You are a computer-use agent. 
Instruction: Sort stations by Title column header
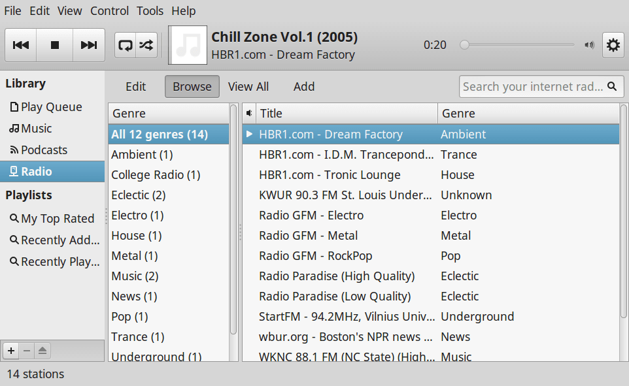347,114
